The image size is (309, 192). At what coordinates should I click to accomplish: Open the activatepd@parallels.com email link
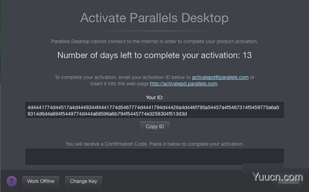point(220,77)
